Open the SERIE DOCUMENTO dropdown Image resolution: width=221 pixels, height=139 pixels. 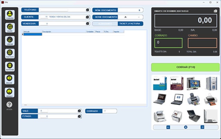[x=139, y=17]
